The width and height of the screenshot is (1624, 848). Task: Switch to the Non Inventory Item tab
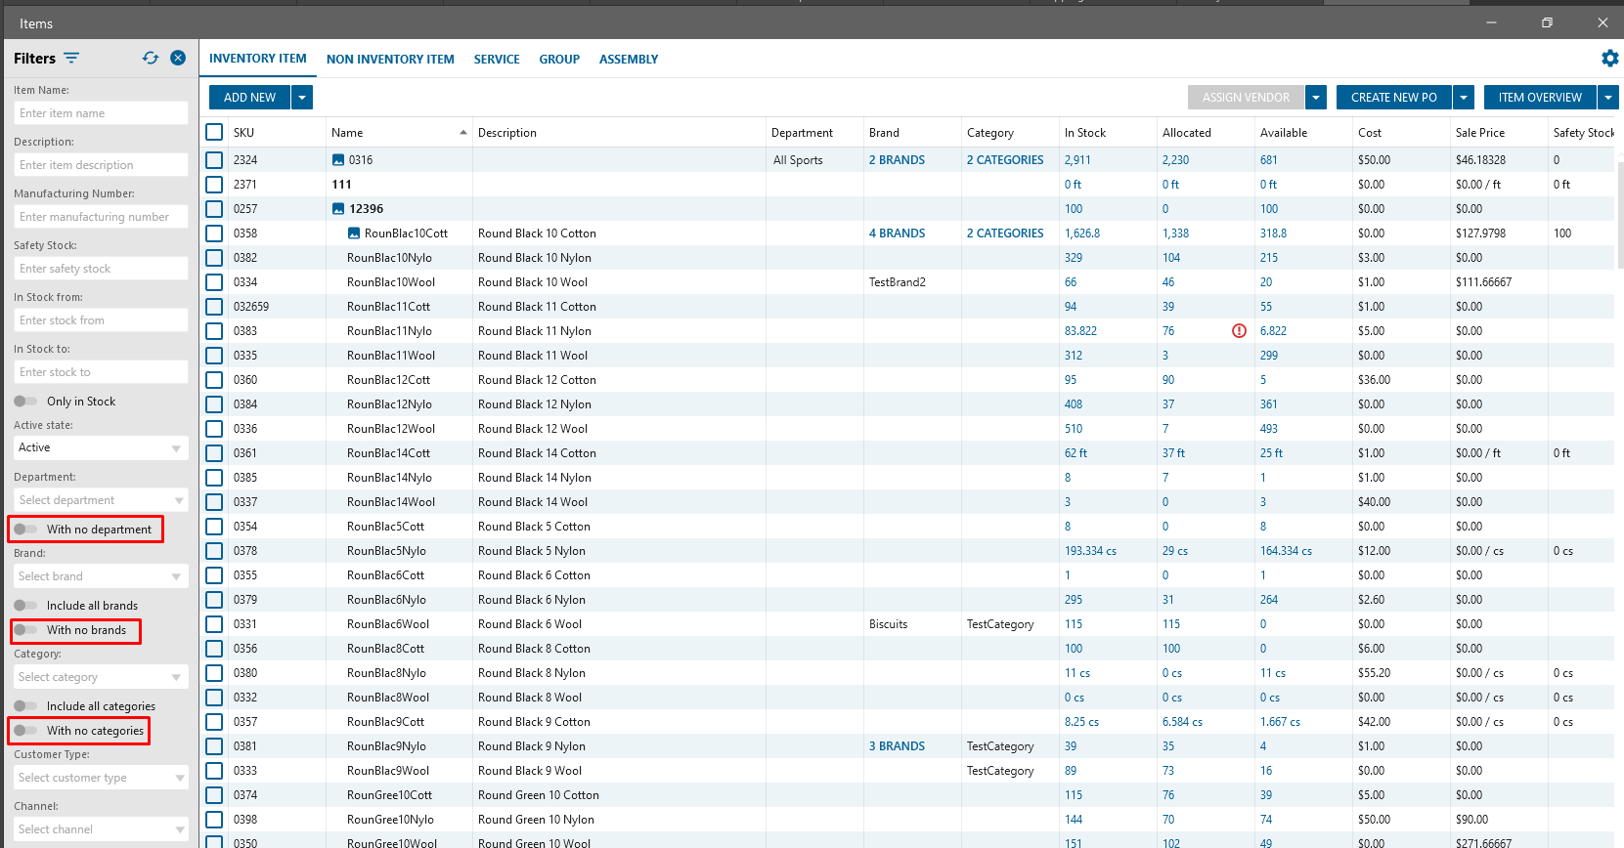pos(390,60)
